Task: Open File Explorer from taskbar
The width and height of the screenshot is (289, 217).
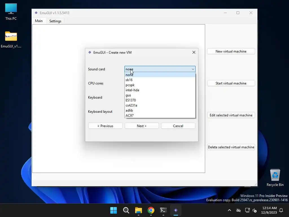Action: 138,210
